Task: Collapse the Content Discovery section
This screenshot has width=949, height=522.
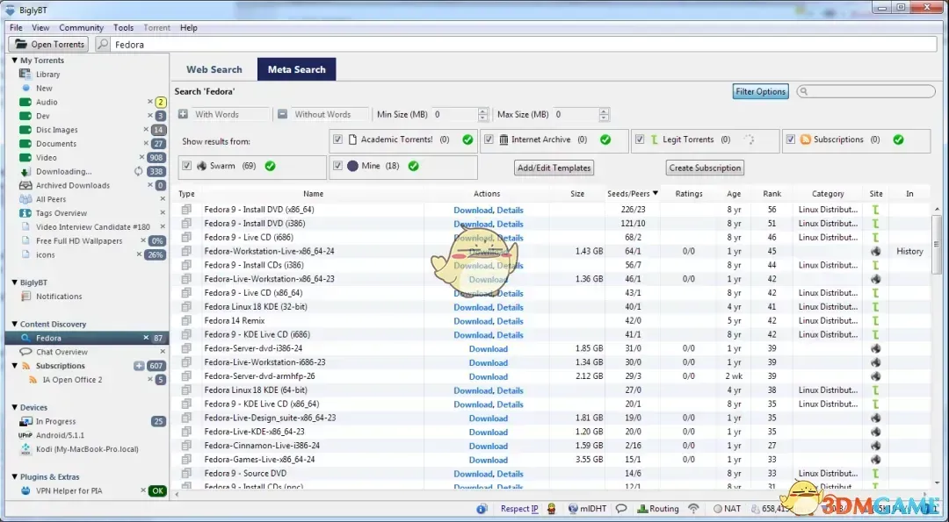Action: 15,325
